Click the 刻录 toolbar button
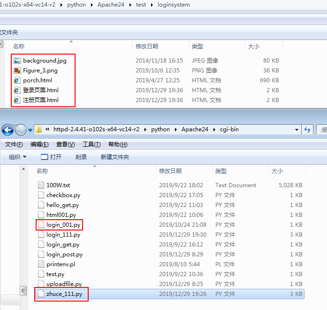Screen dimensions: 327x310 click(81, 157)
